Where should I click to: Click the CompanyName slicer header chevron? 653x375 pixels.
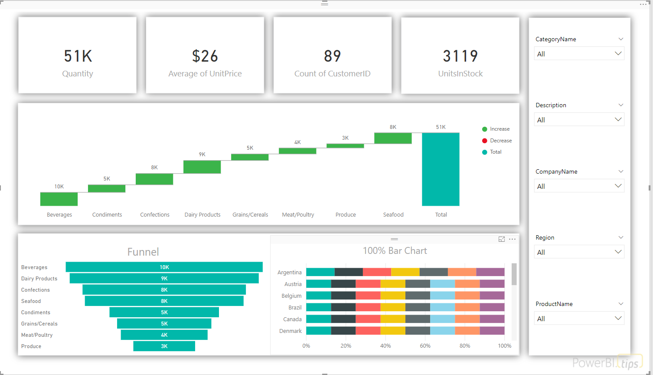click(x=620, y=171)
